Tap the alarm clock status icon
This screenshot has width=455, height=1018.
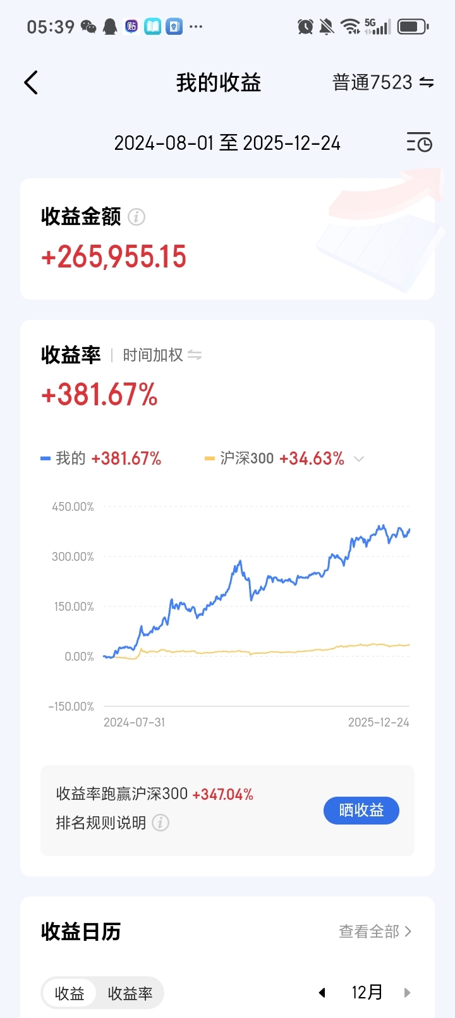pos(305,27)
